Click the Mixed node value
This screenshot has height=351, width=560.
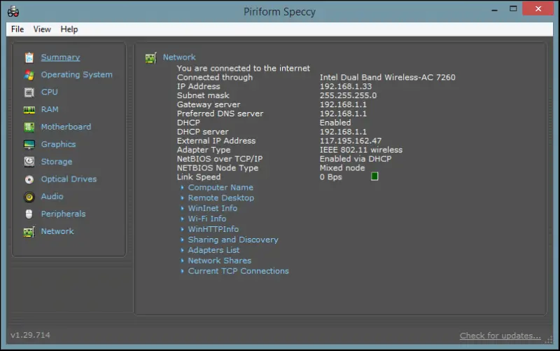point(342,168)
